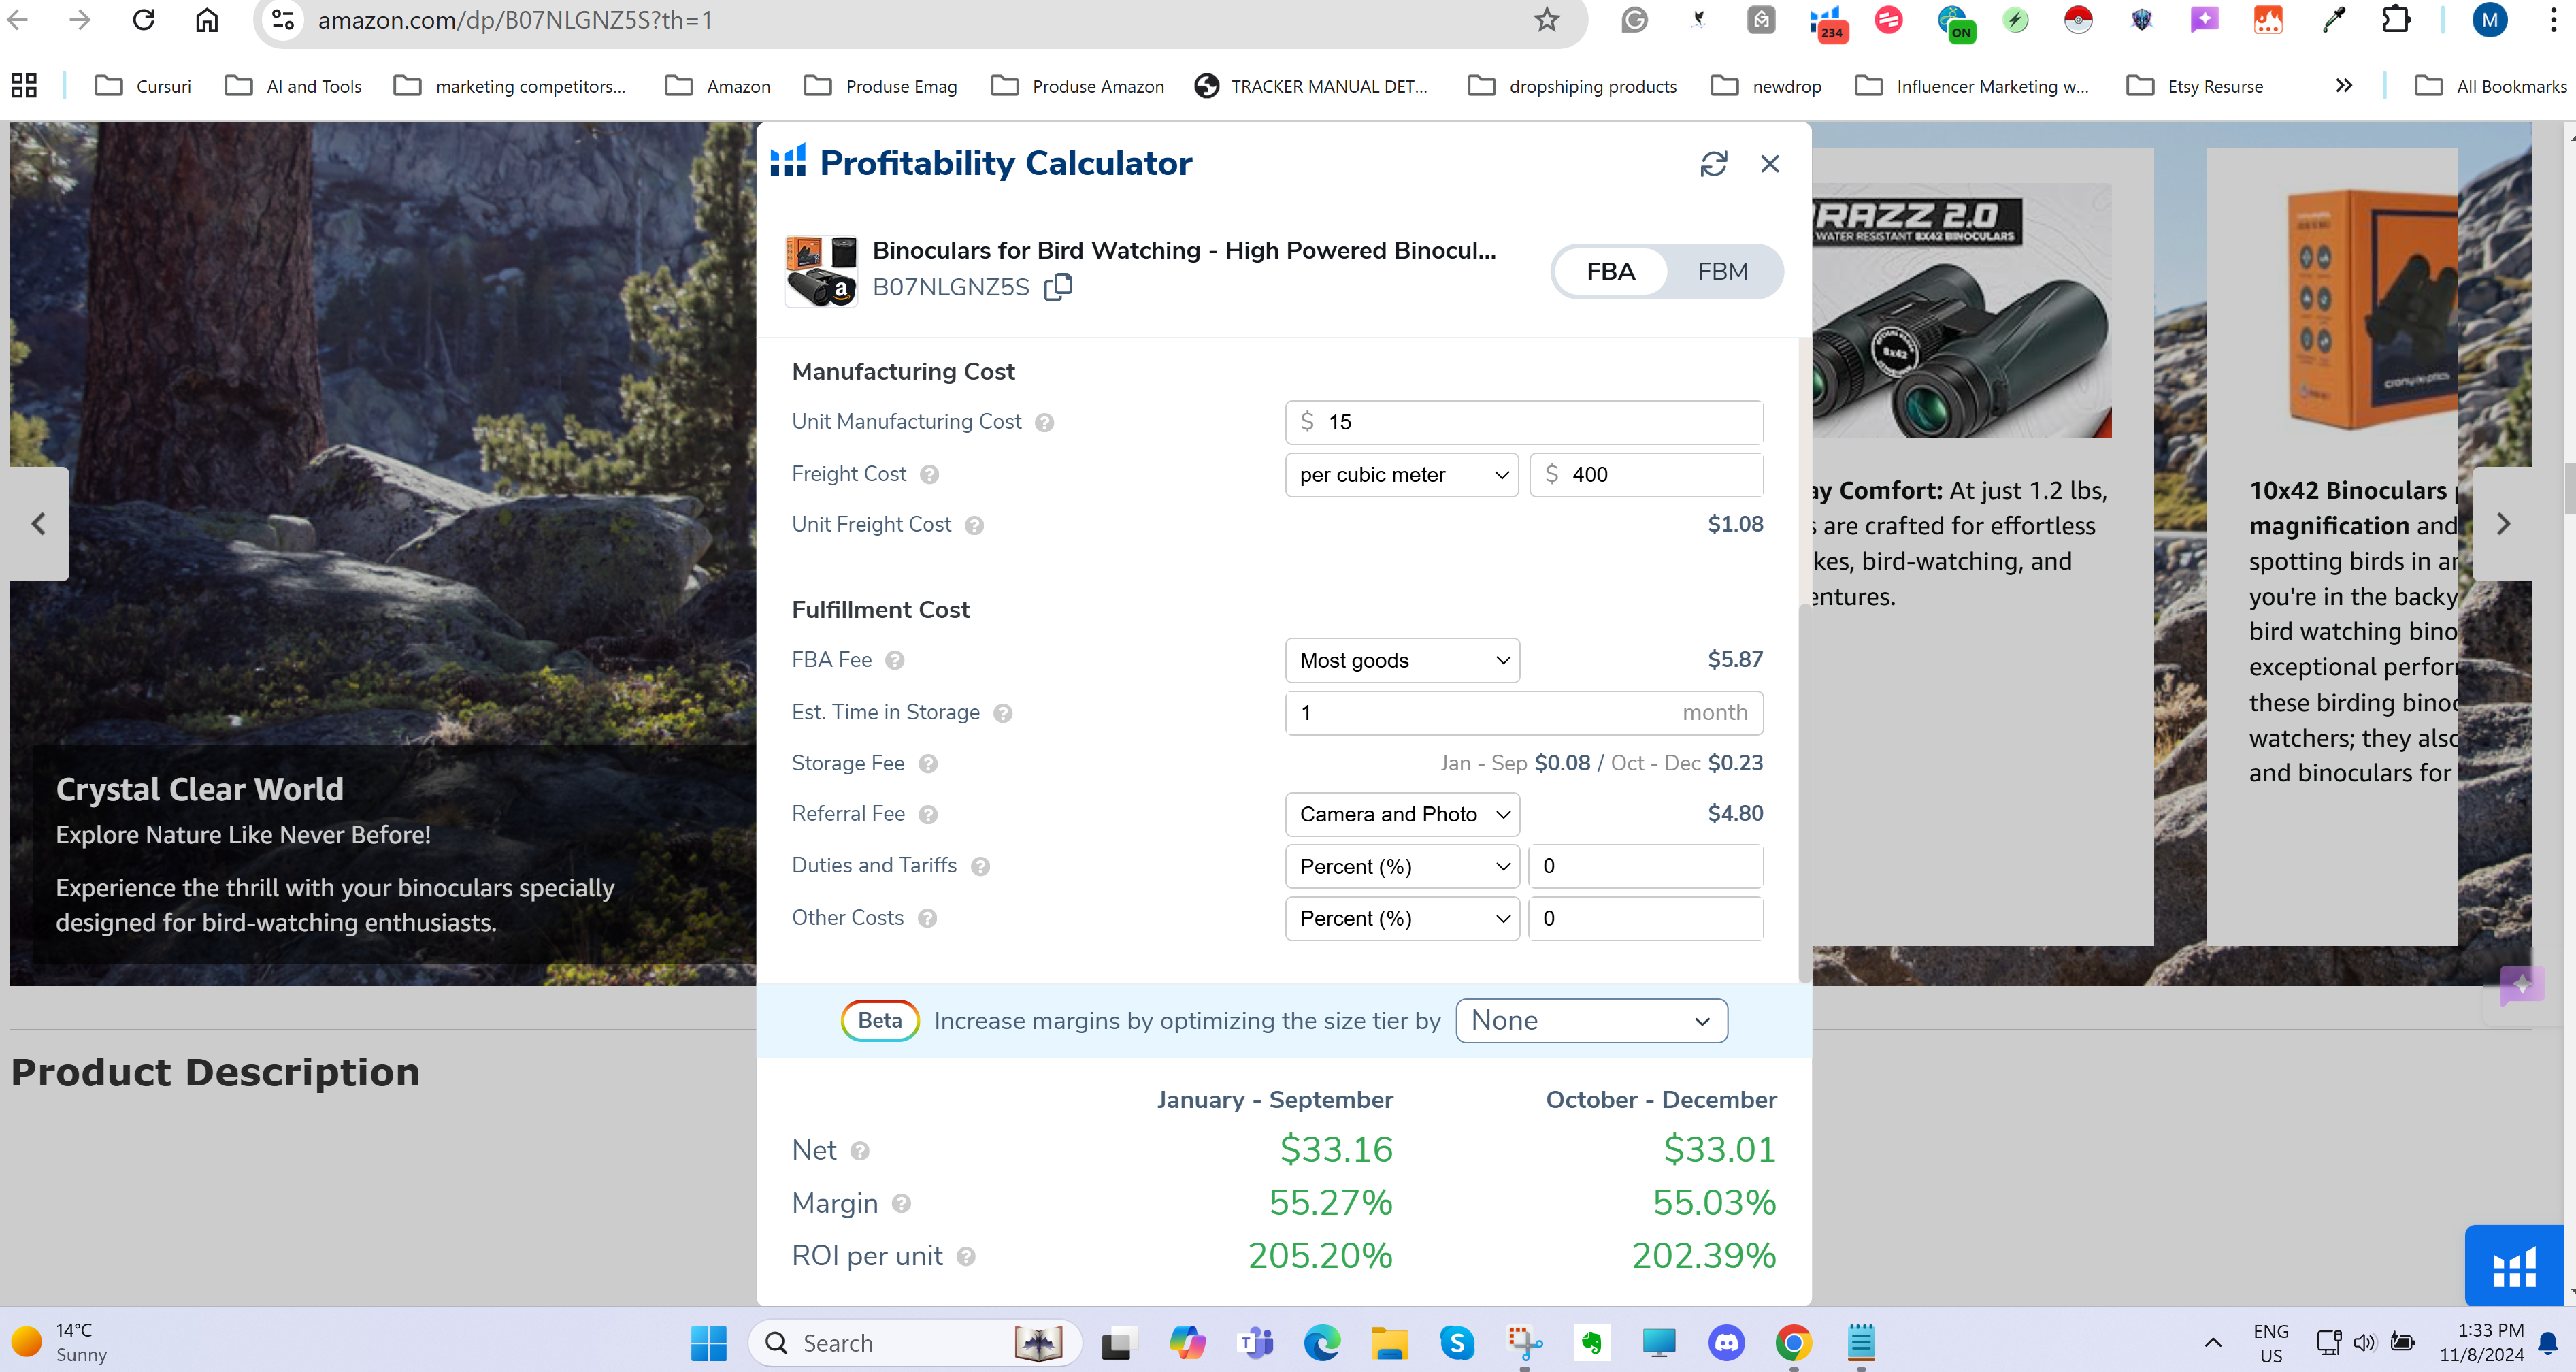The width and height of the screenshot is (2576, 1372).
Task: Show help for Duties and Tariffs
Action: (980, 867)
